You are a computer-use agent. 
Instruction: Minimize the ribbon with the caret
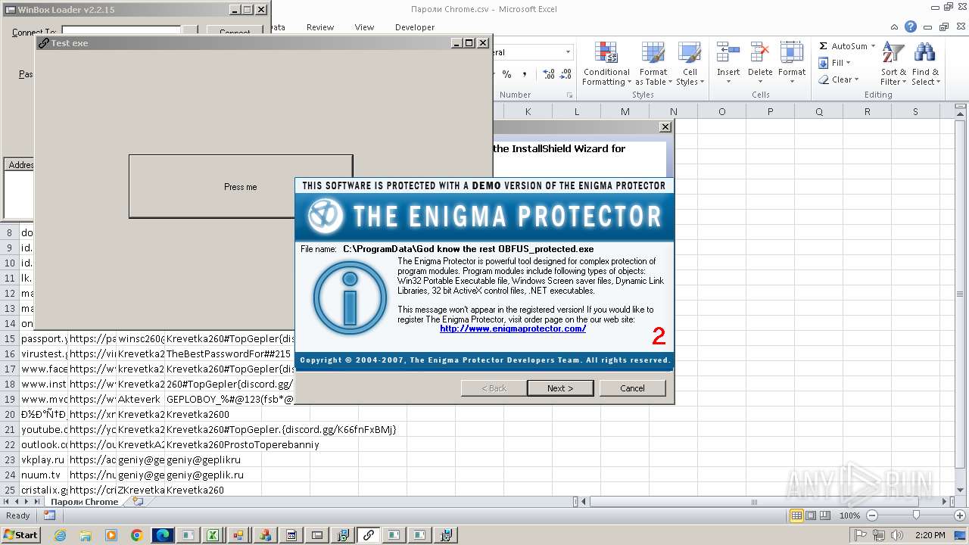895,26
